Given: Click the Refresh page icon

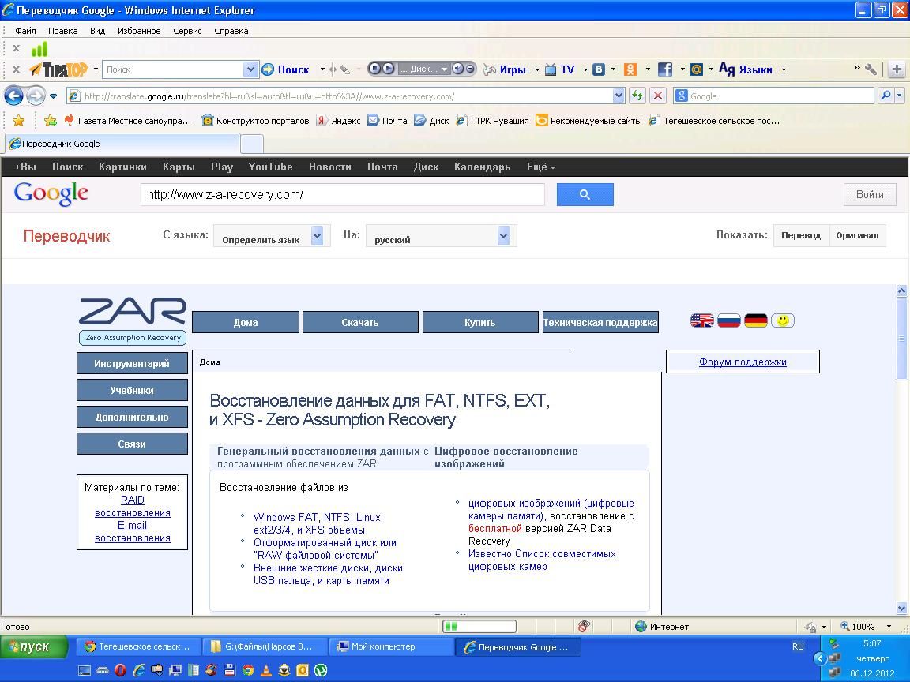Looking at the screenshot, I should (x=637, y=96).
